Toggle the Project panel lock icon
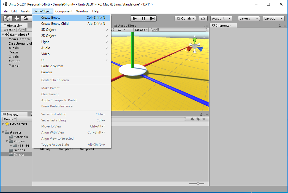Image resolution: width=288 pixels, height=193 pixels. click(202, 115)
